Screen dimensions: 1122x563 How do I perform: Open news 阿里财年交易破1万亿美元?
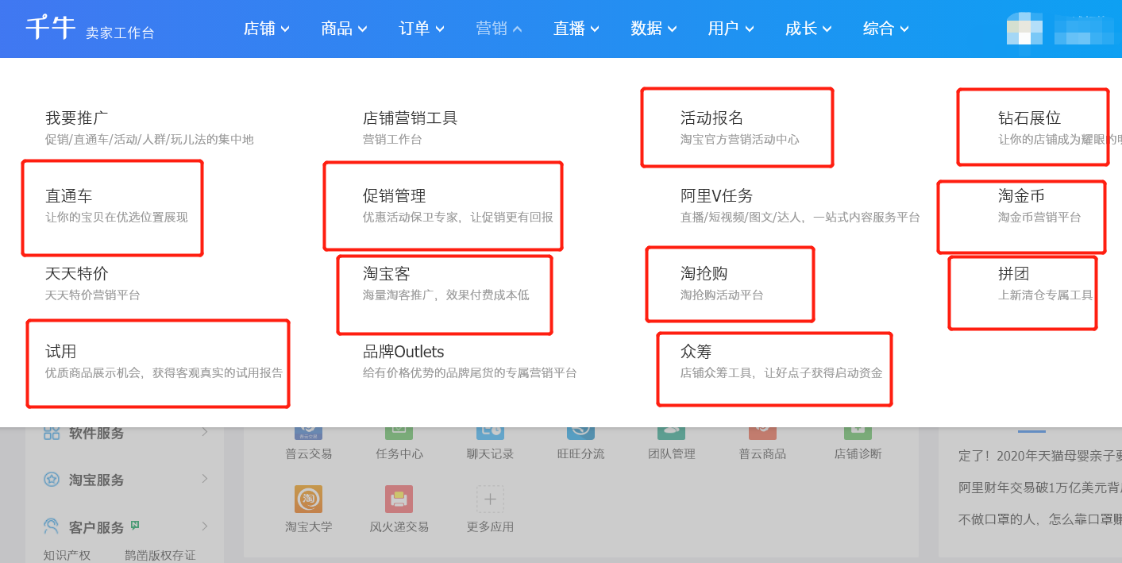tap(1039, 487)
